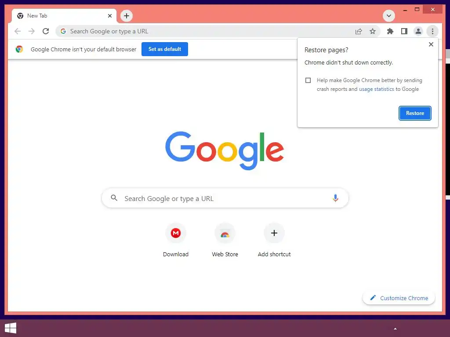Toggle the side panel icon
Viewport: 450px width, 337px height.
point(404,31)
